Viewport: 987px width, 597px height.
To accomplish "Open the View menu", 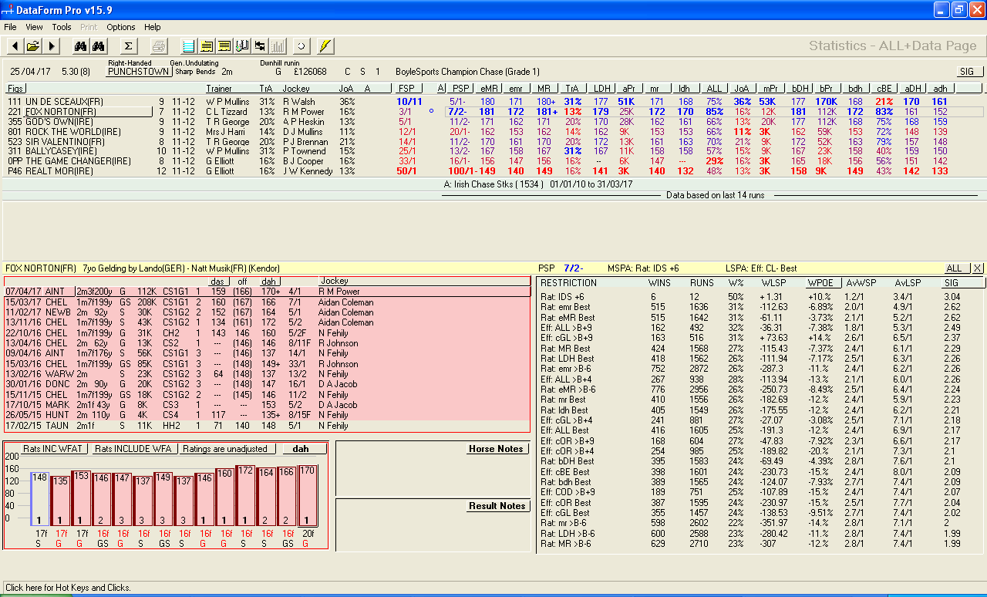I will click(x=34, y=26).
